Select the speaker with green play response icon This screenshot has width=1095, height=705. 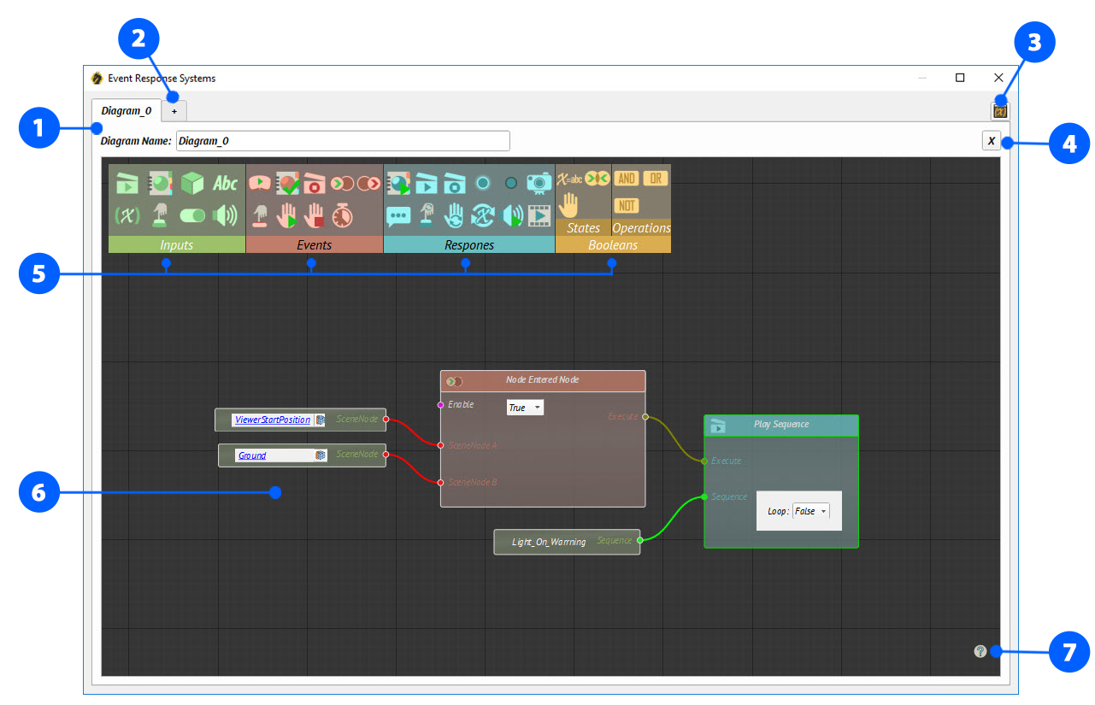[512, 216]
